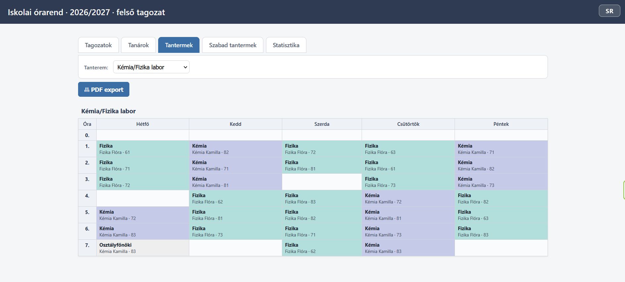Click the Péntek column header
625x282 pixels.
coord(501,124)
